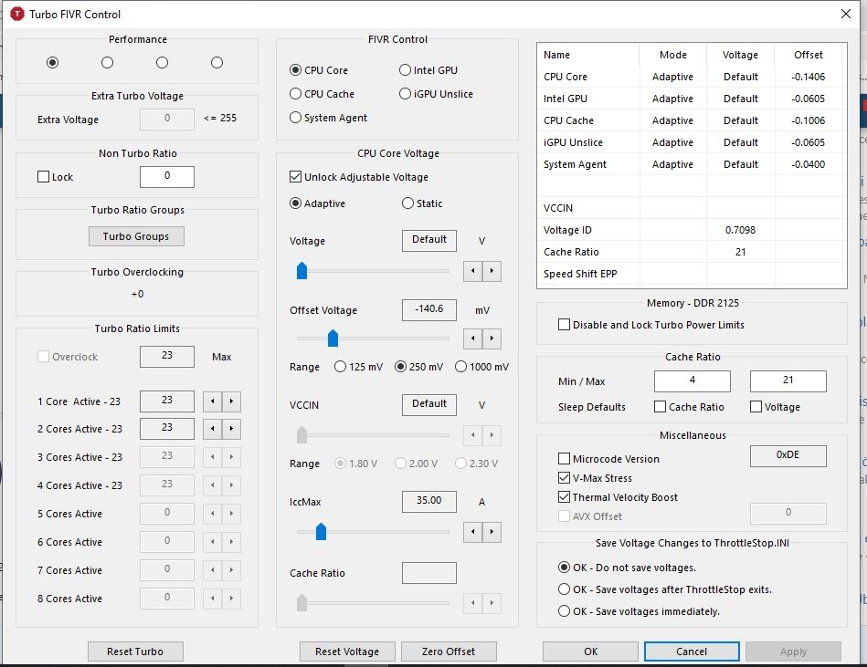Decrease Offset Voltage using left arrow
The width and height of the screenshot is (867, 667).
(x=472, y=339)
